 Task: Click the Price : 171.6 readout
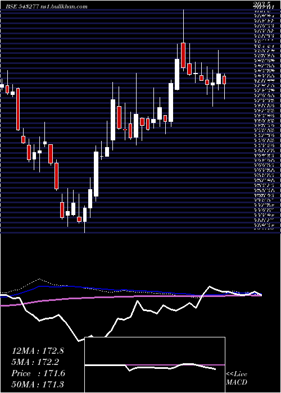(38, 373)
